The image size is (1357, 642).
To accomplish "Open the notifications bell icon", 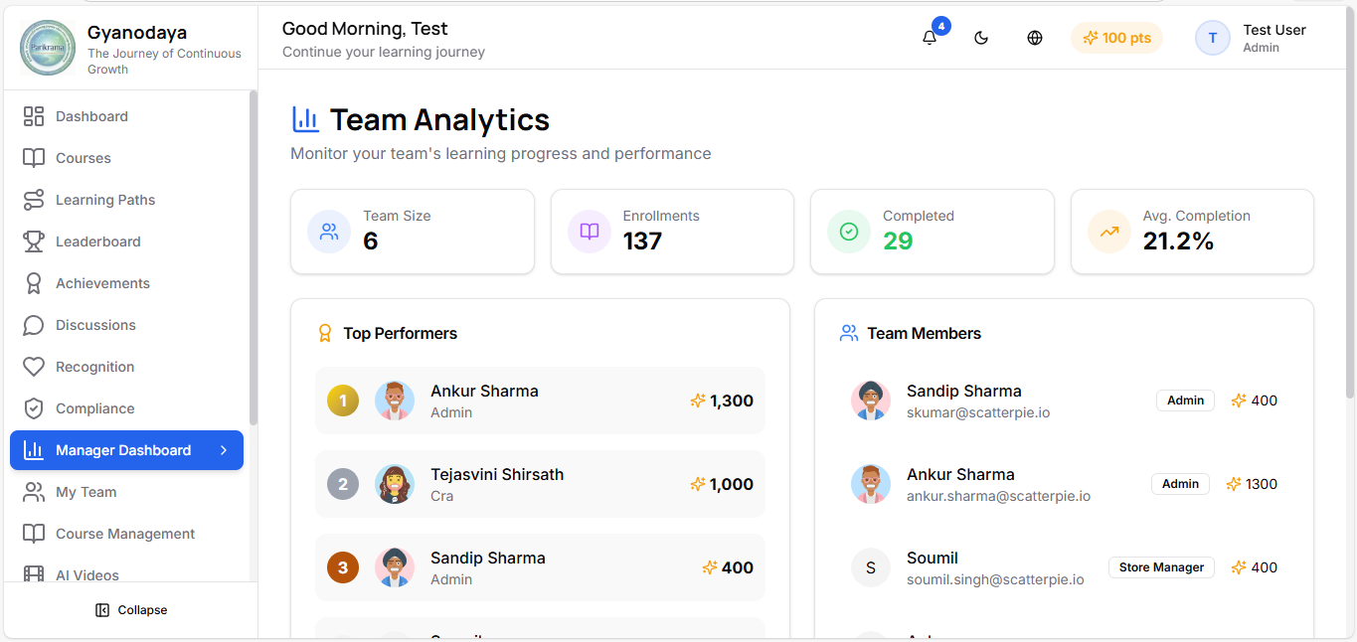I will coord(930,38).
